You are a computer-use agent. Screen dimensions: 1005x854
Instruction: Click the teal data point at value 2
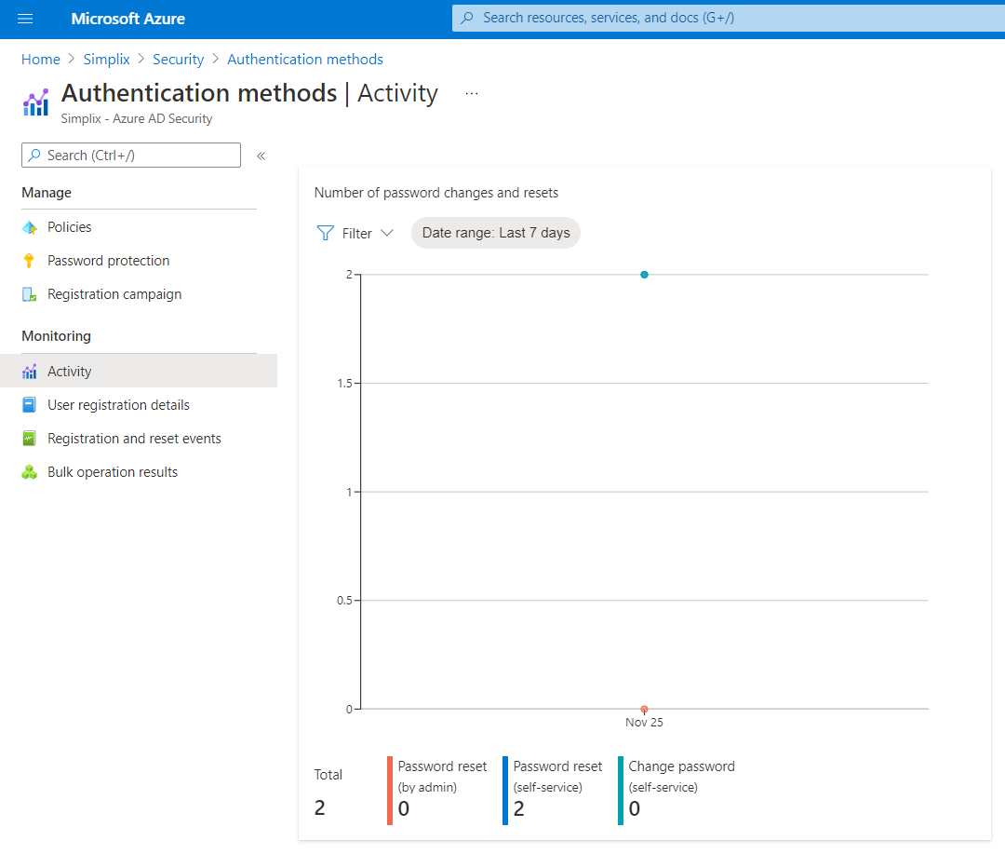[x=644, y=275]
